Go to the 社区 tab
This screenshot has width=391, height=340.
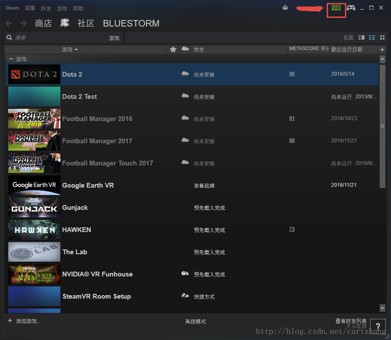pos(86,23)
